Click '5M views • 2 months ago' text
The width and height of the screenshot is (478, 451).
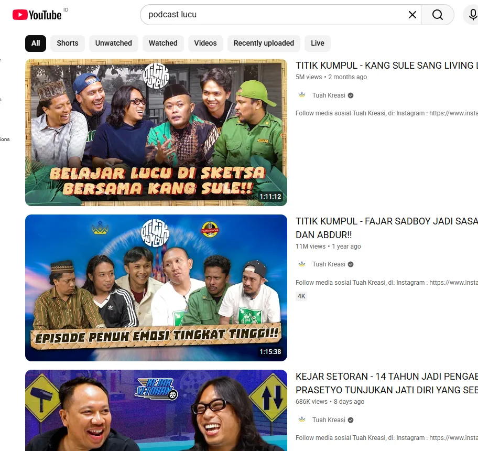[x=331, y=77]
